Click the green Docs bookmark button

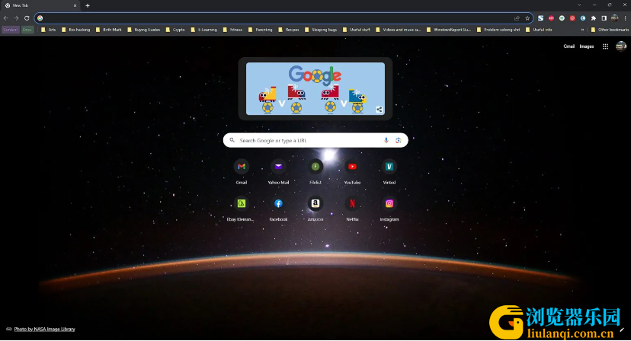tap(27, 30)
